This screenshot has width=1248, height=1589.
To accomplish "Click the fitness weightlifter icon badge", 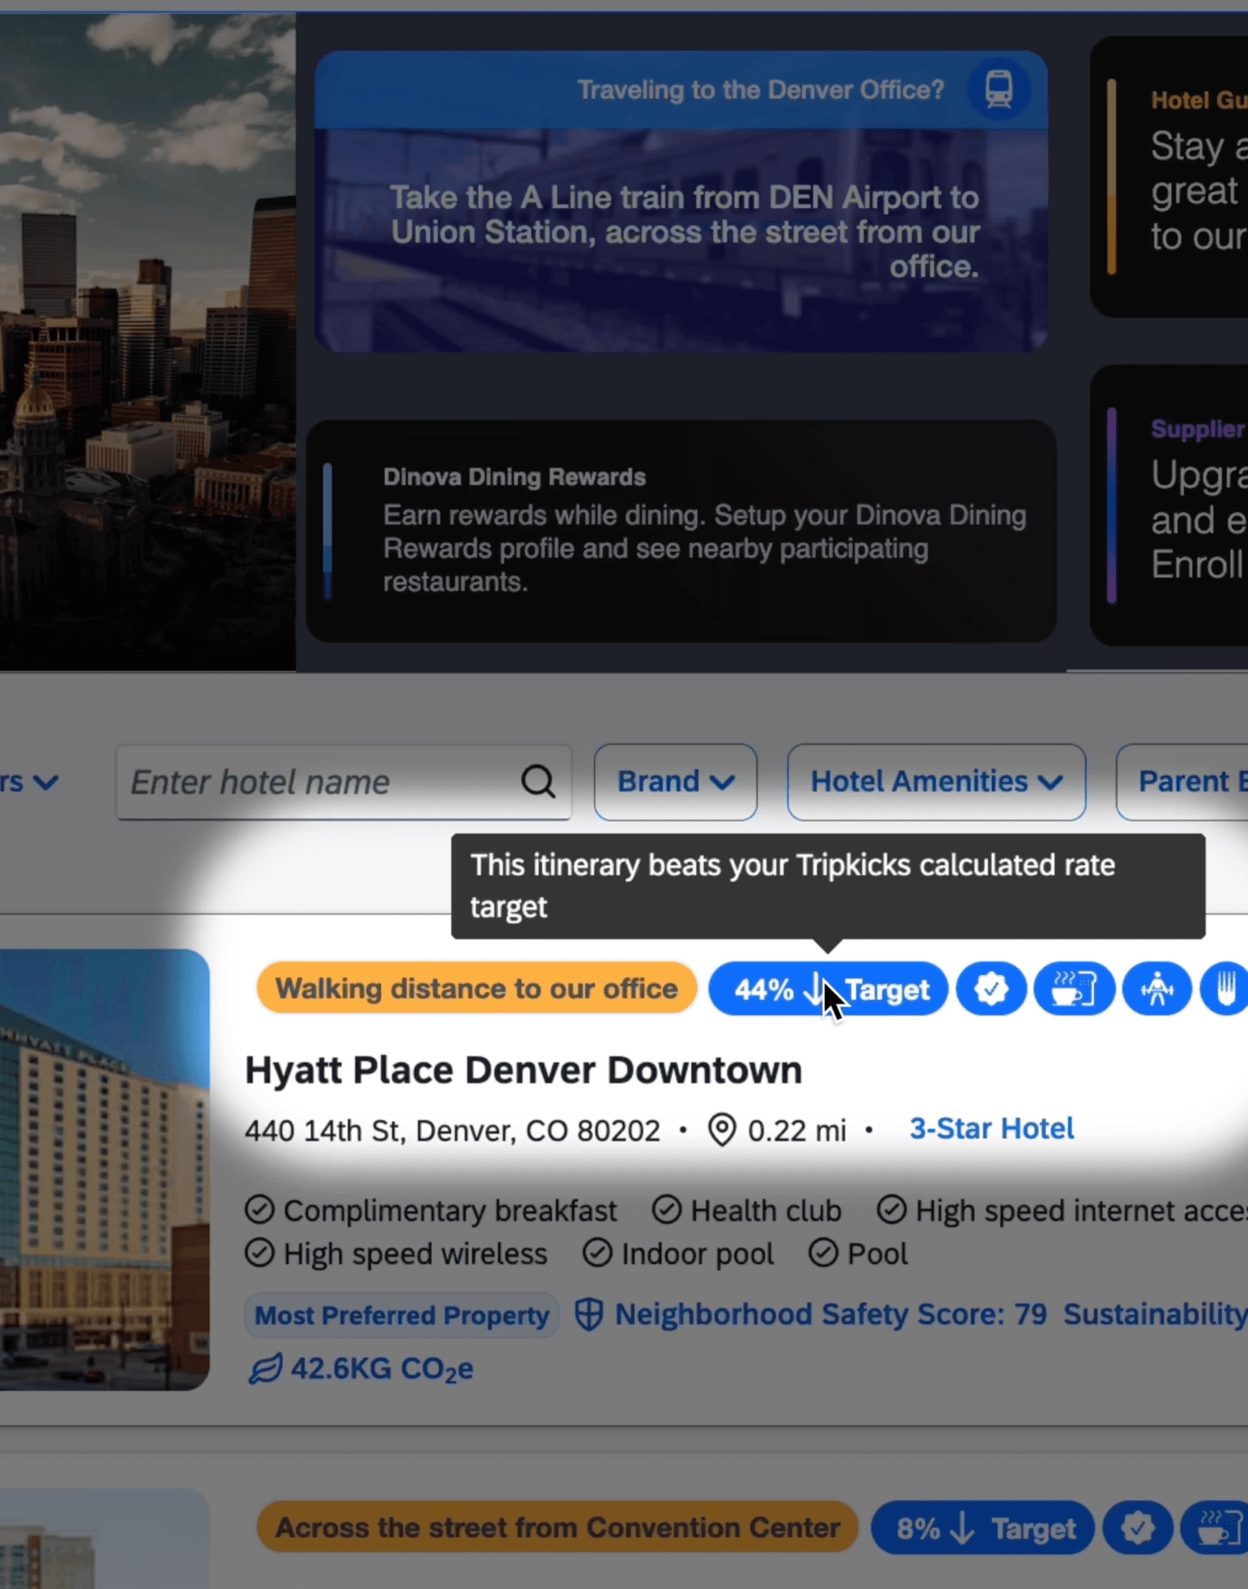I will [1156, 990].
